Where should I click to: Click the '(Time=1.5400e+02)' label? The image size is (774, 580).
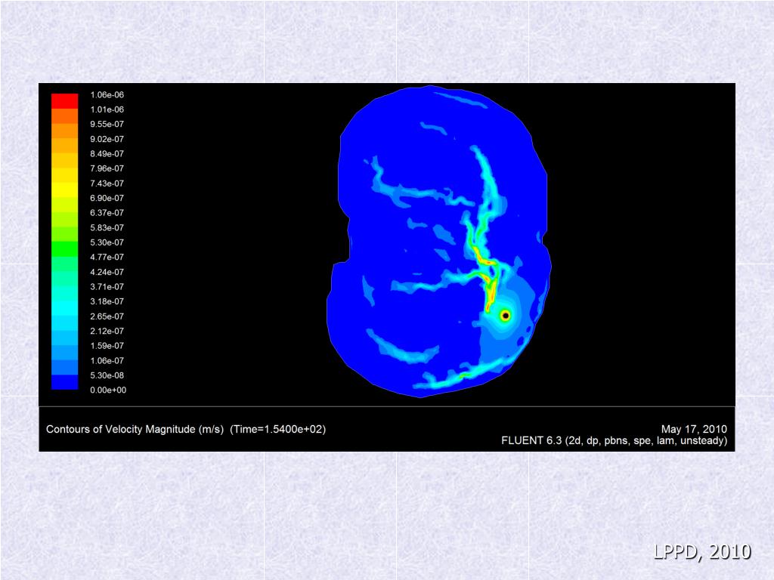(x=278, y=429)
